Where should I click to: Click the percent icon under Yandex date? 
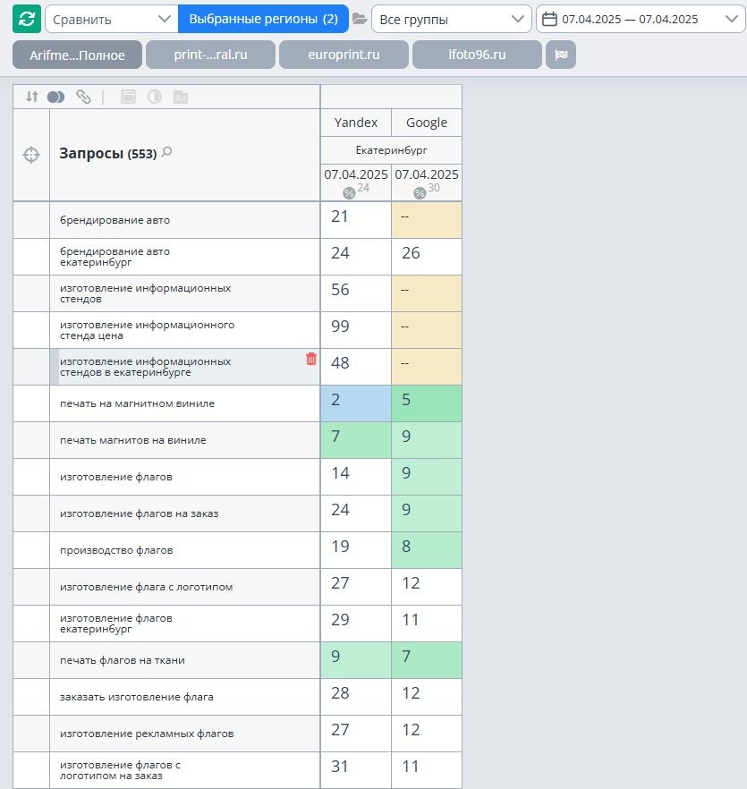tap(348, 192)
